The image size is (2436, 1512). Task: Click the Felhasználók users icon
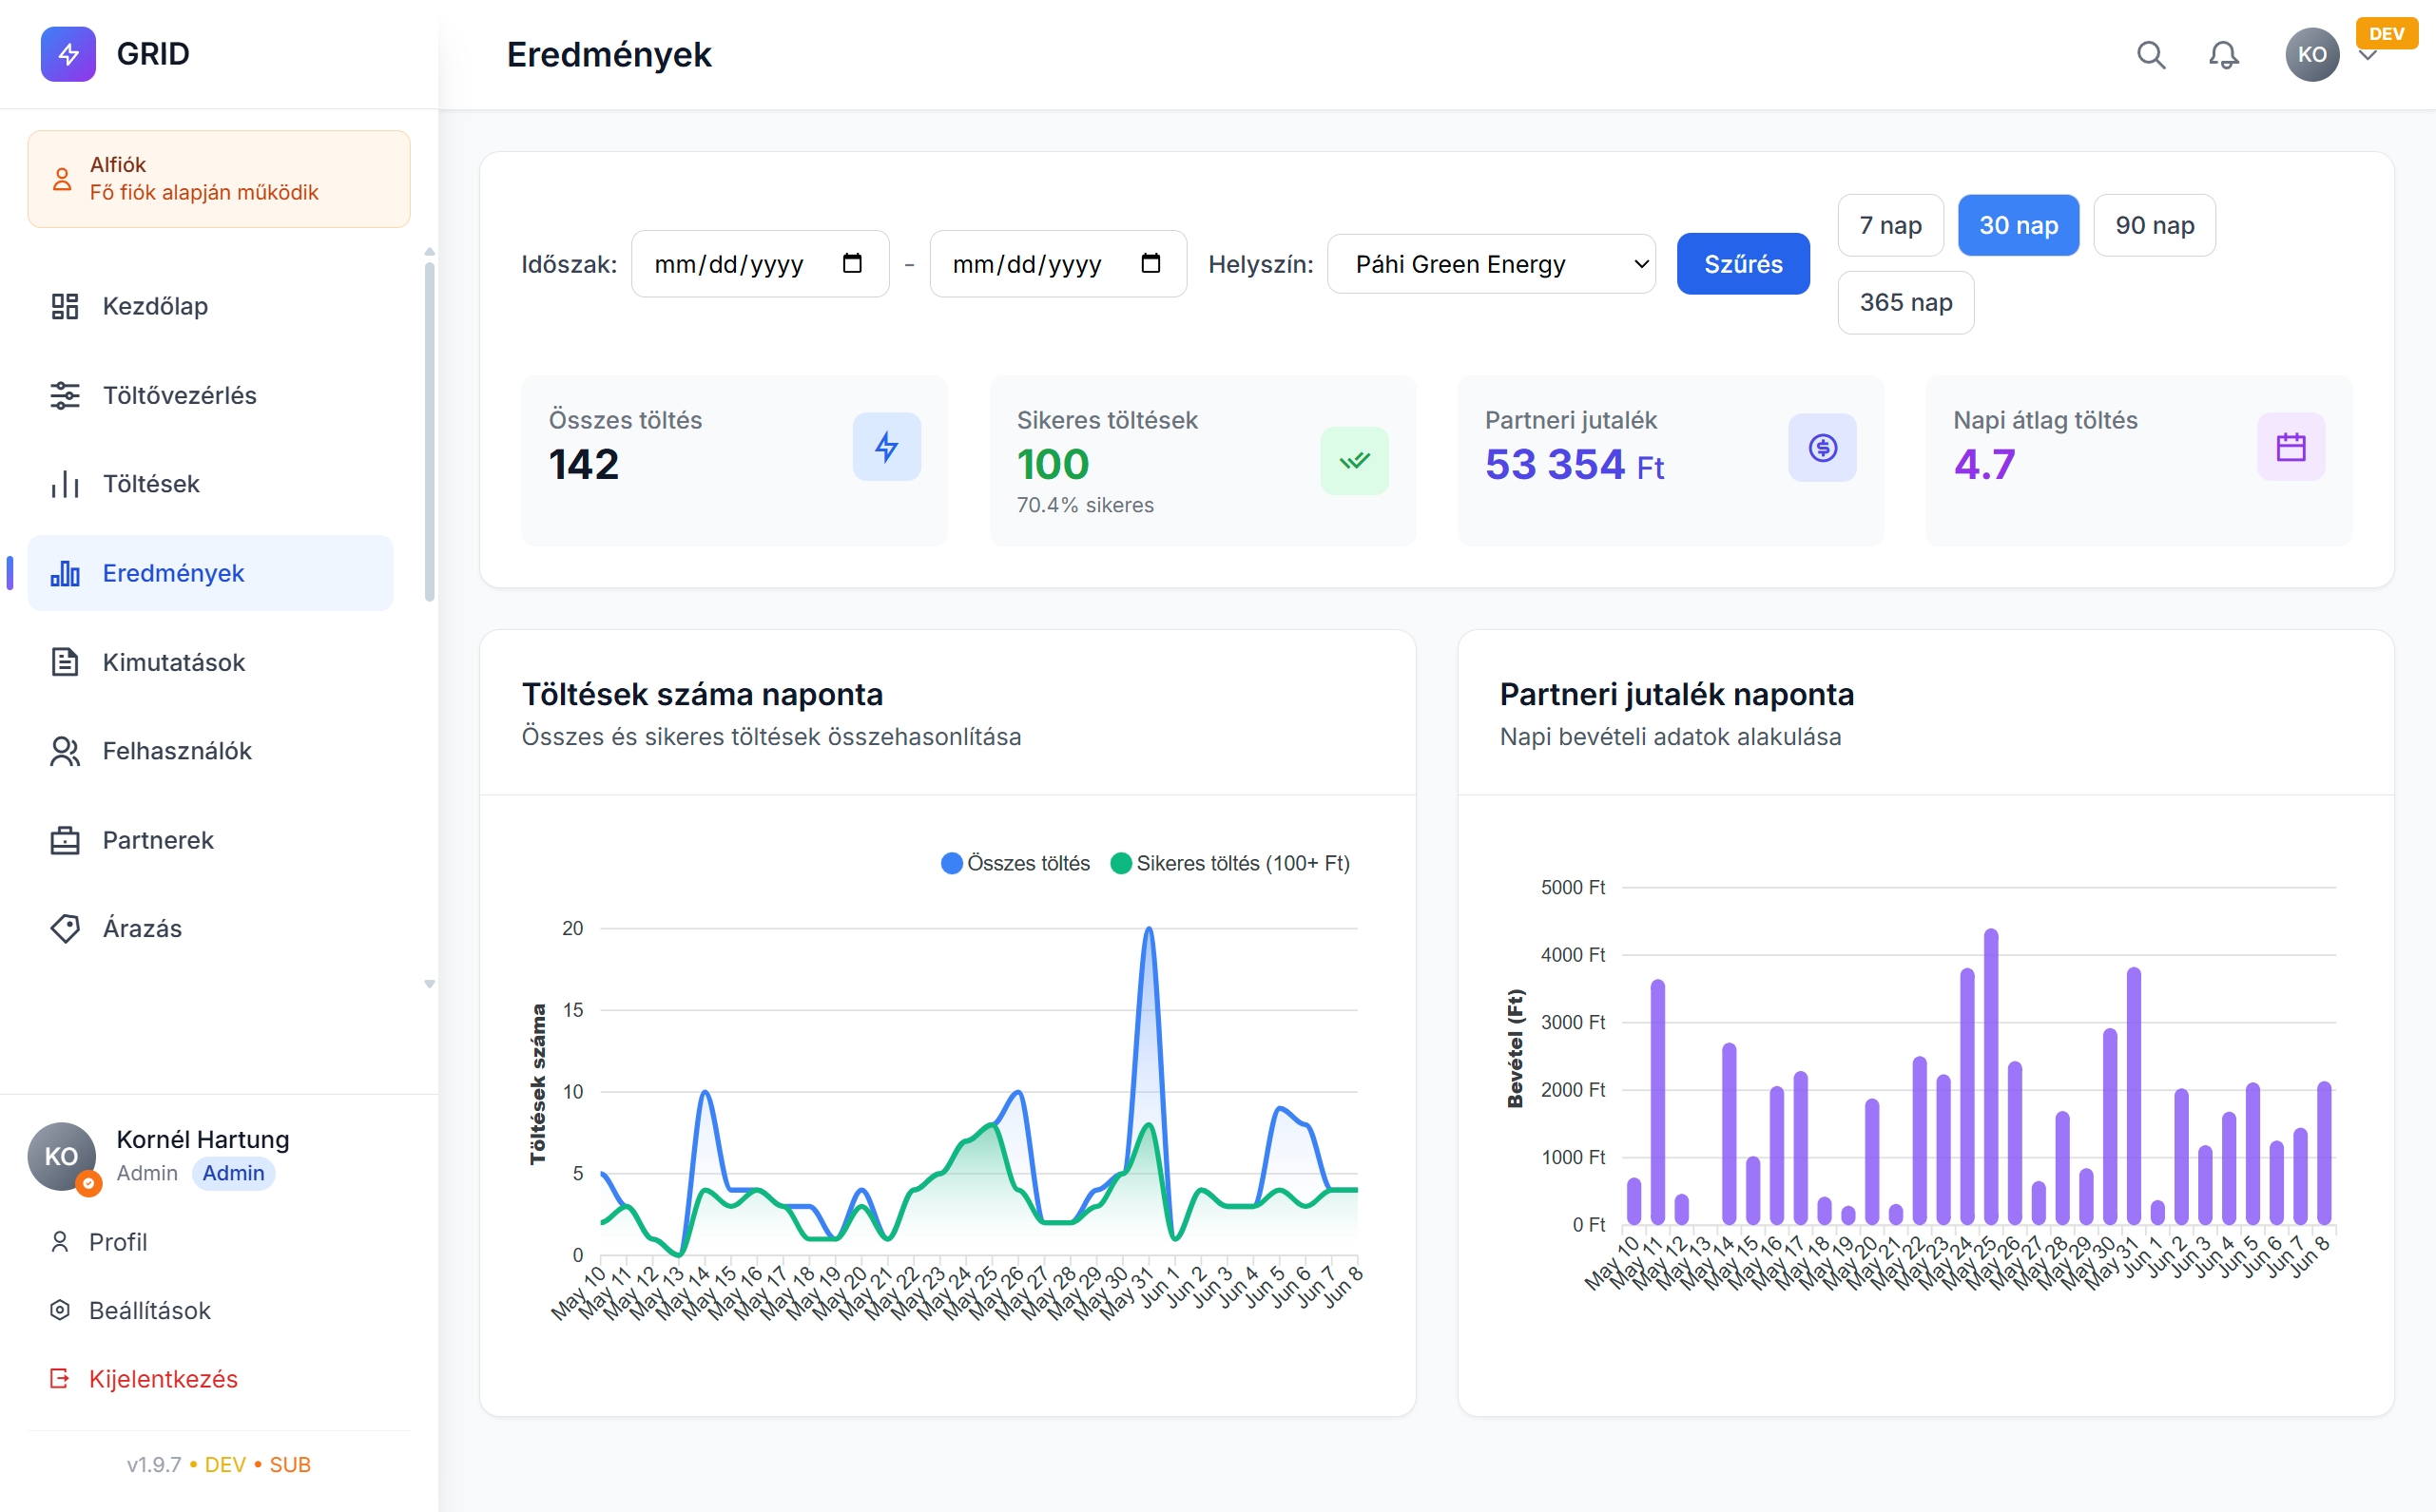[65, 751]
